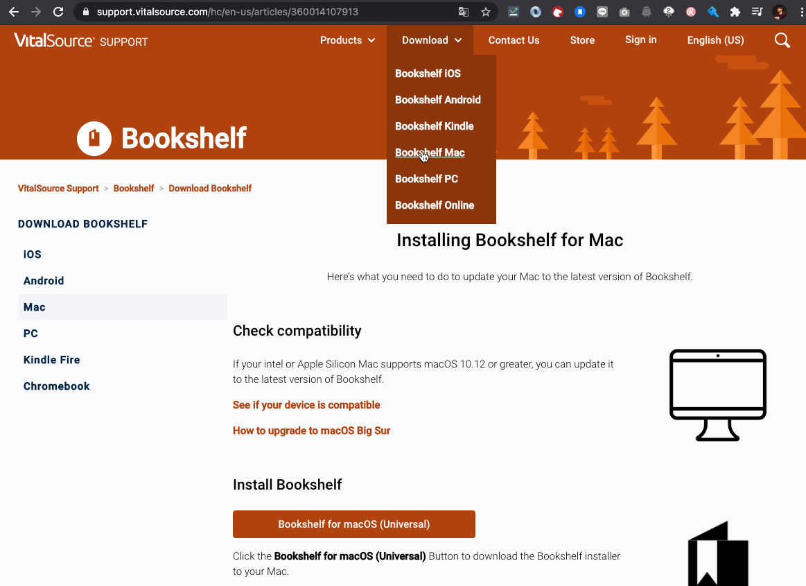The width and height of the screenshot is (806, 586).
Task: Click the camera extension icon in toolbar
Action: pyautogui.click(x=624, y=12)
